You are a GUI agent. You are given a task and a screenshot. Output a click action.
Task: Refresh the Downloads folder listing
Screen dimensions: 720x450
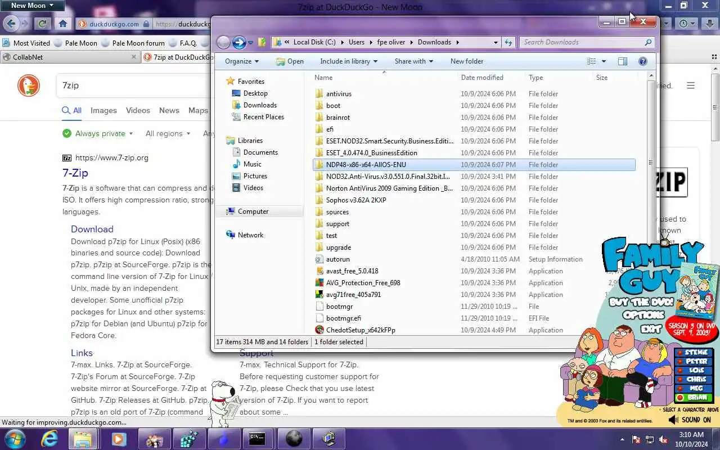[508, 42]
